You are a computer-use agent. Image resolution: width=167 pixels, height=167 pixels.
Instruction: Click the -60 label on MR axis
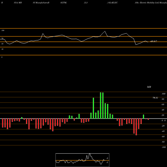pos(163,137)
